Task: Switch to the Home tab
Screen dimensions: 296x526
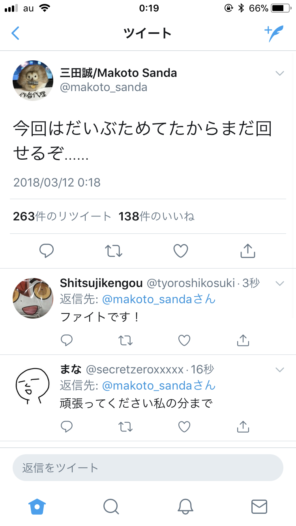Action: 37,506
